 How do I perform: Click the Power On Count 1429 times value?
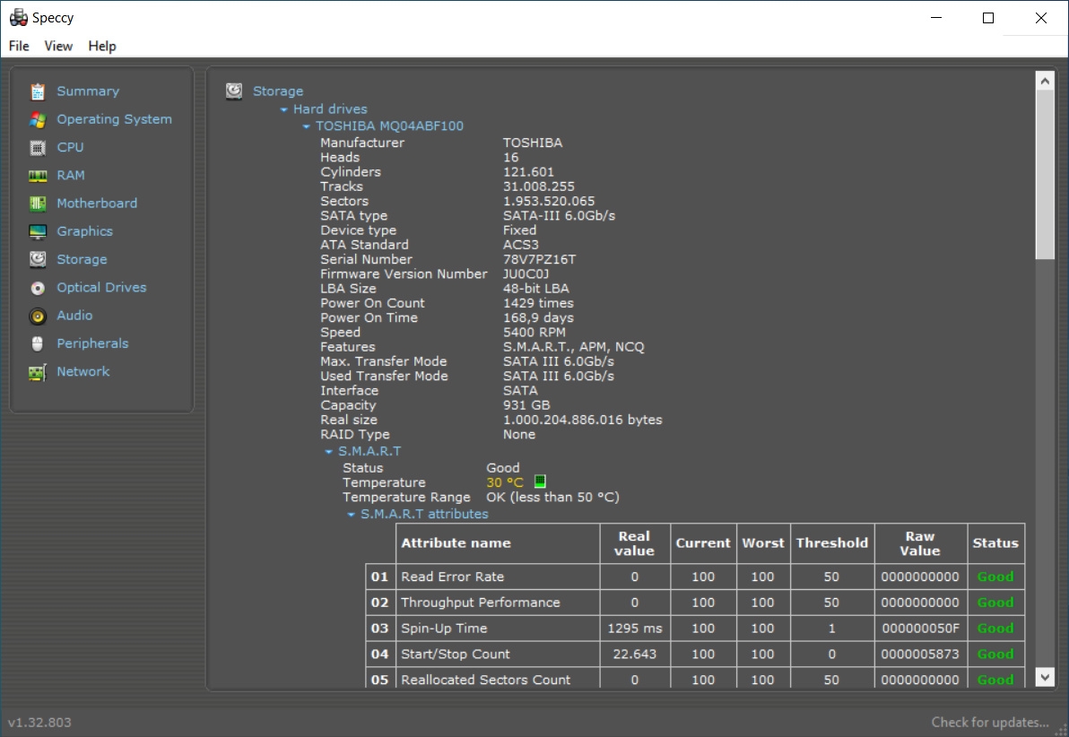(538, 303)
